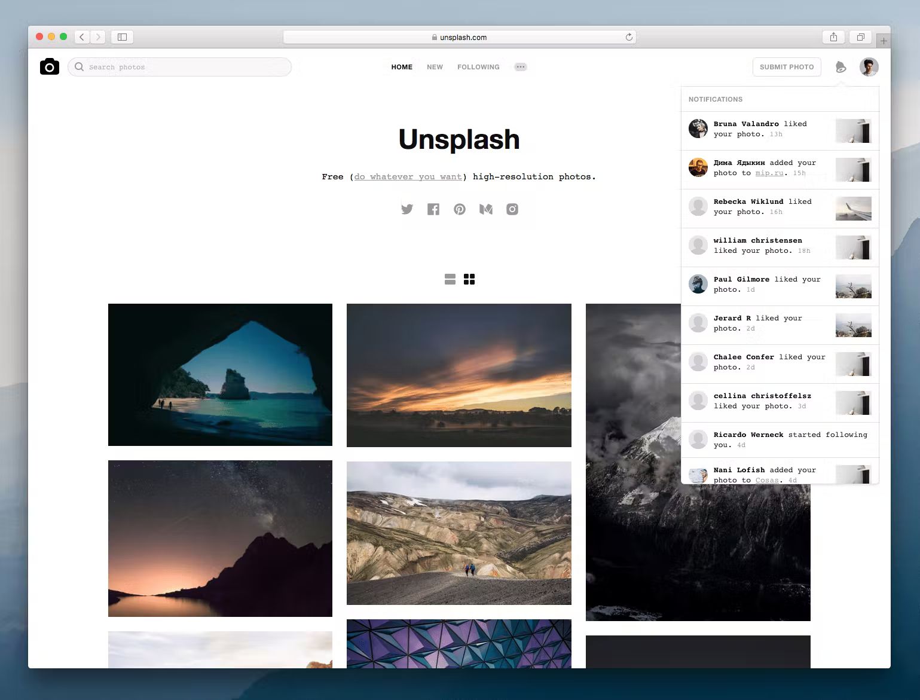Image resolution: width=920 pixels, height=700 pixels.
Task: Click your profile avatar picture
Action: coord(869,67)
